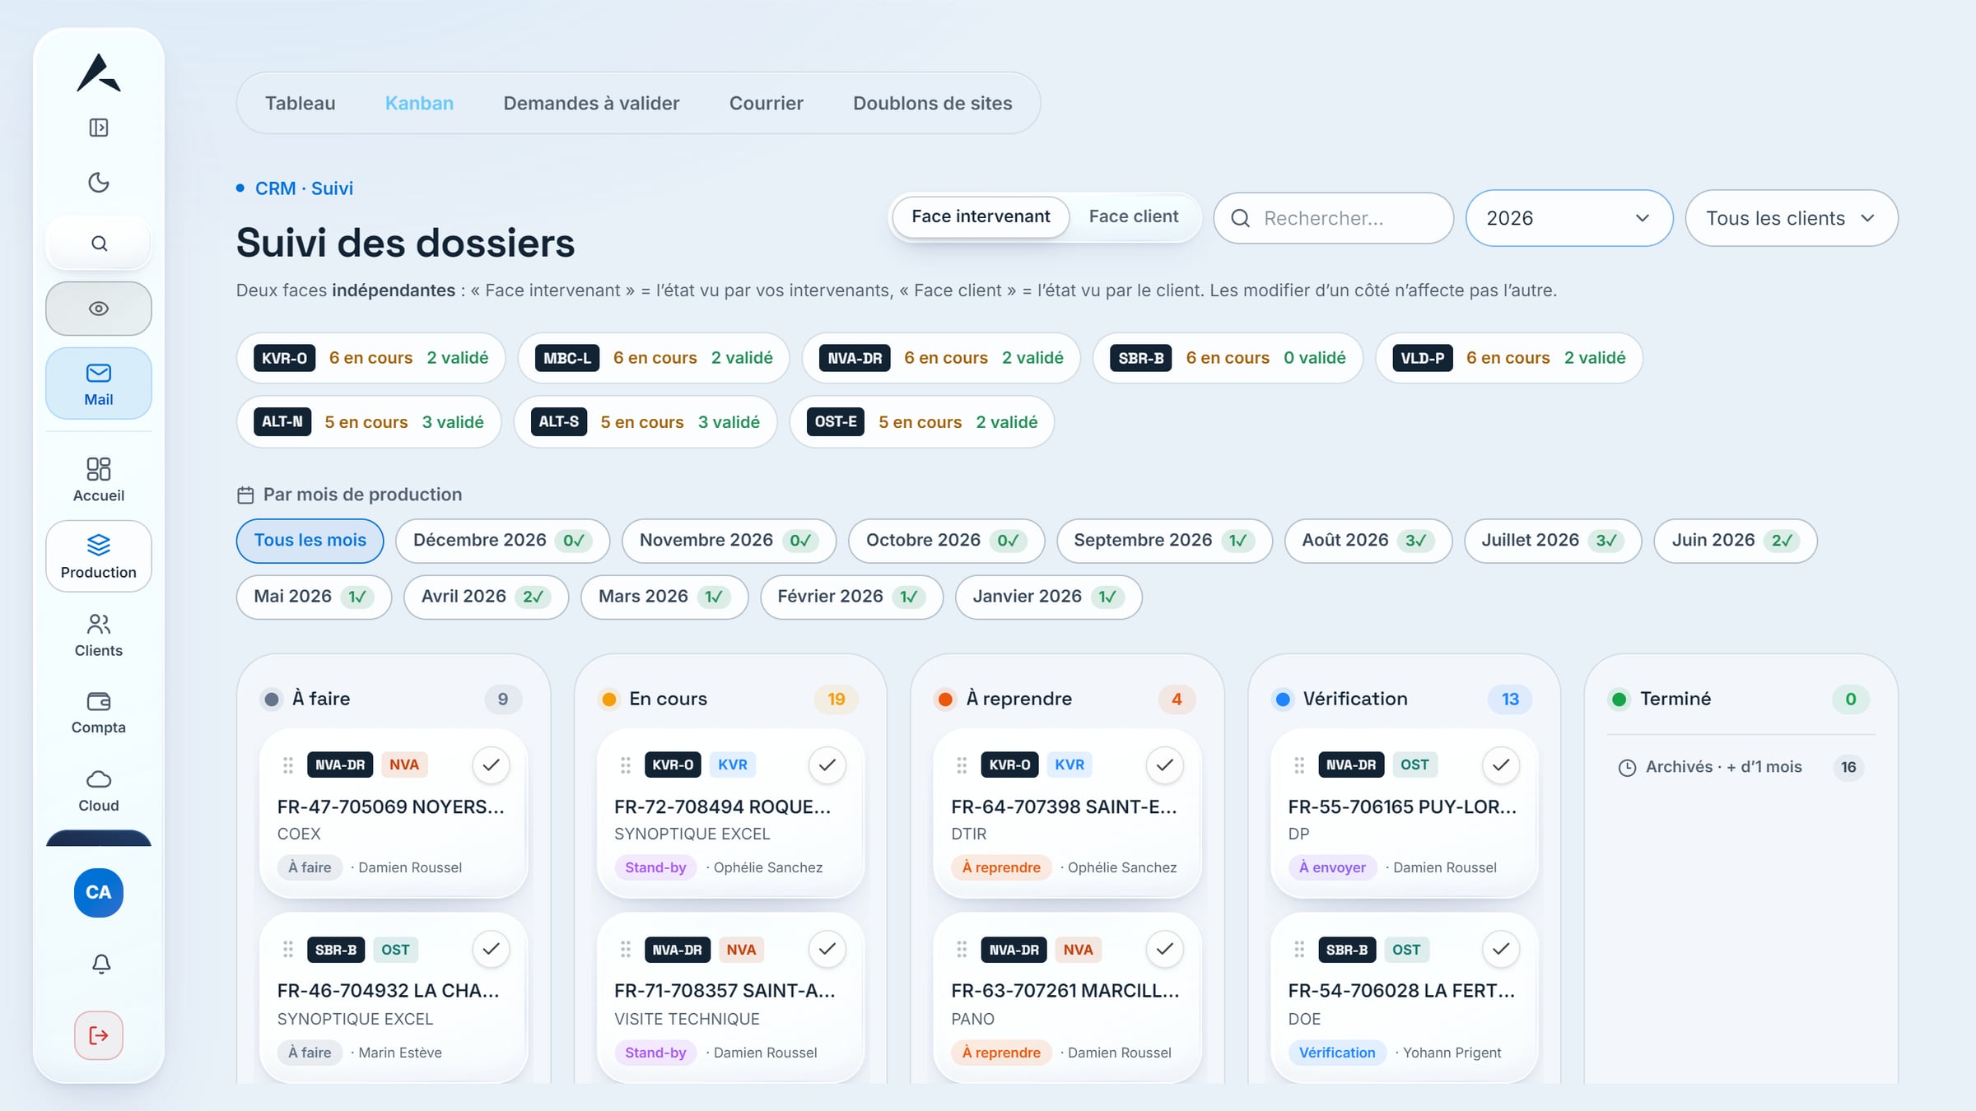Grab drag handle on FR-54-706028 card
1976x1111 pixels.
pyautogui.click(x=1299, y=950)
